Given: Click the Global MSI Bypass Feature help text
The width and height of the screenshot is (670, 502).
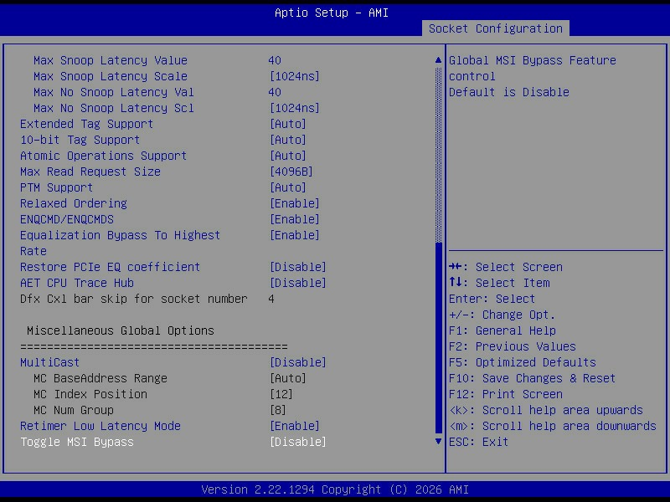Looking at the screenshot, I should 533,69.
